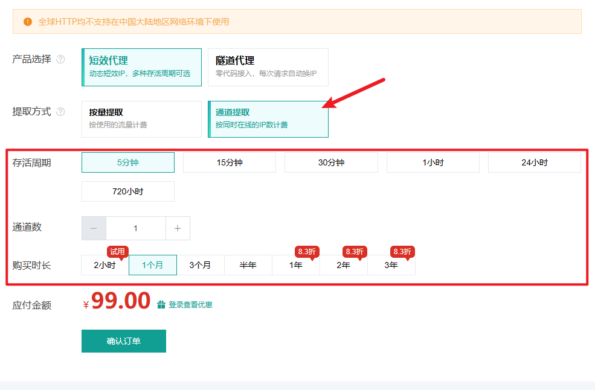Choose 按量提取 extraction method

[x=141, y=119]
